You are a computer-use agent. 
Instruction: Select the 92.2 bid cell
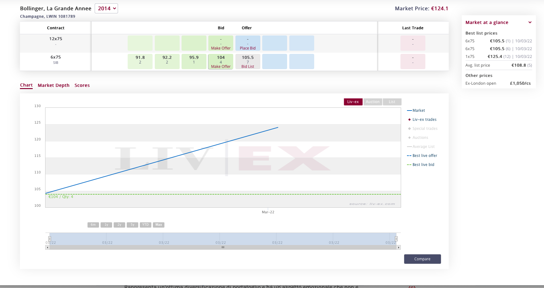pyautogui.click(x=167, y=61)
